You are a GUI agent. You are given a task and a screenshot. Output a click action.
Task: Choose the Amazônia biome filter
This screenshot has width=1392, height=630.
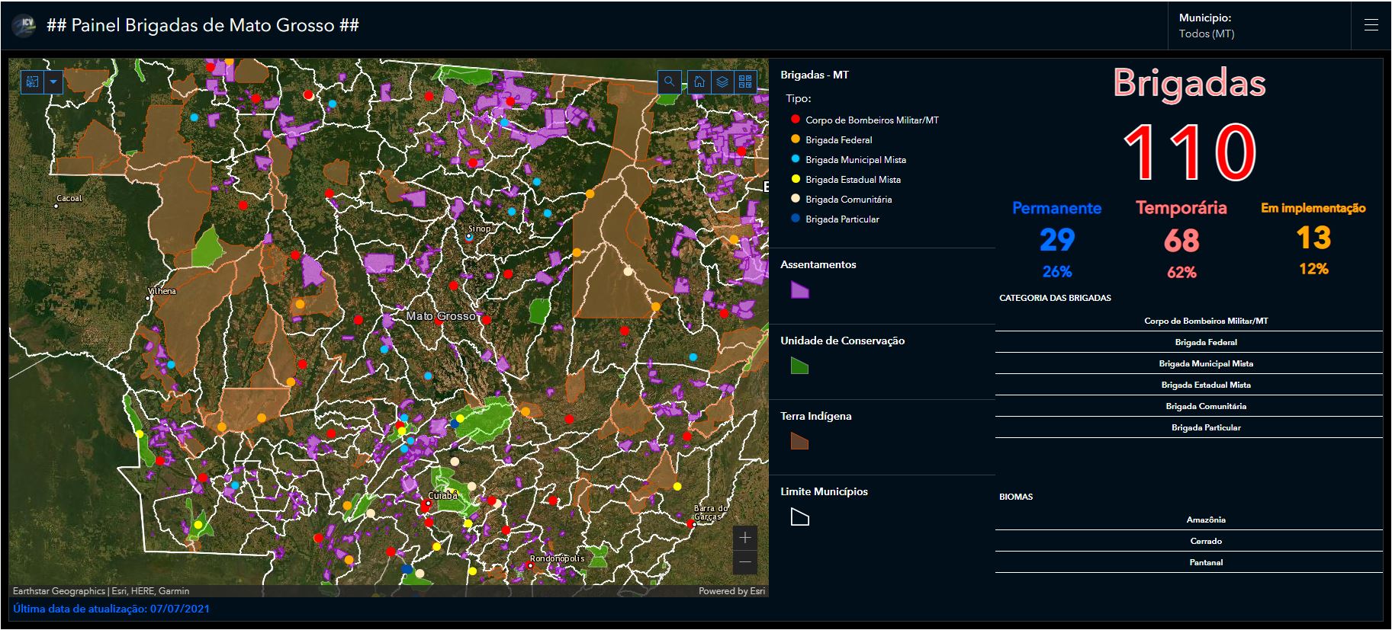[1205, 520]
